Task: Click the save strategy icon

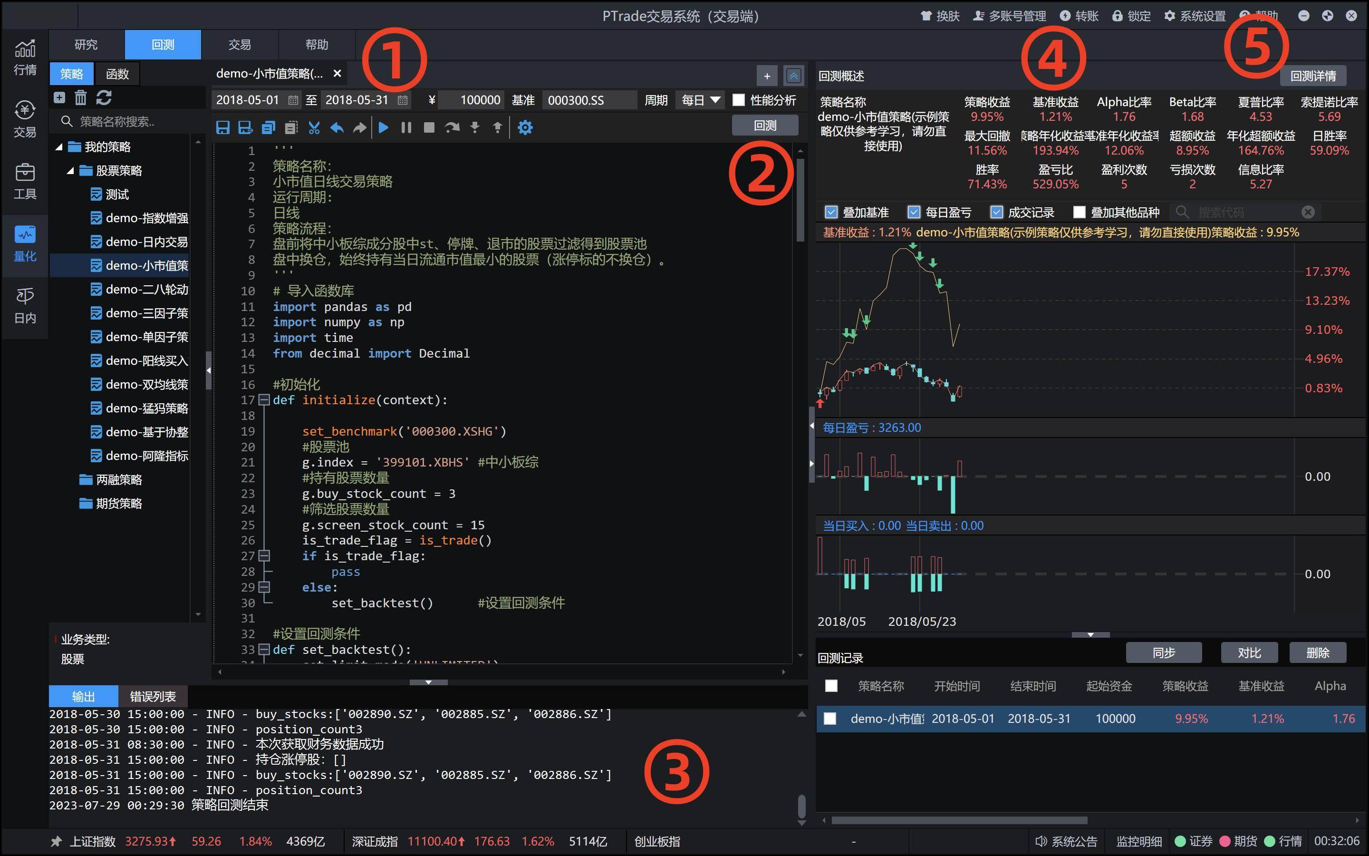Action: (x=222, y=127)
